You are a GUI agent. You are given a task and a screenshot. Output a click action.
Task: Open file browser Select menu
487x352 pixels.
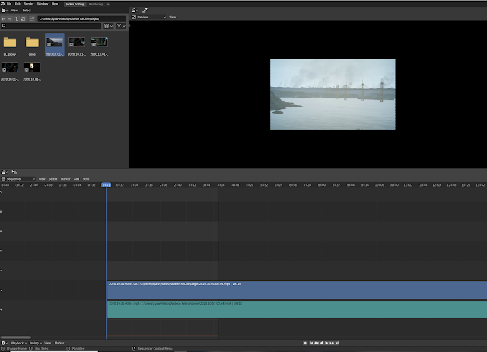click(x=27, y=10)
